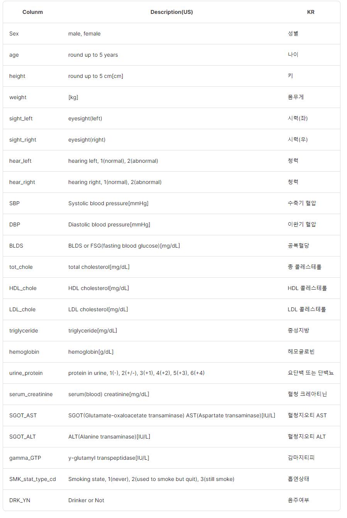Click the triglyceride Korean translation cell

(298, 331)
